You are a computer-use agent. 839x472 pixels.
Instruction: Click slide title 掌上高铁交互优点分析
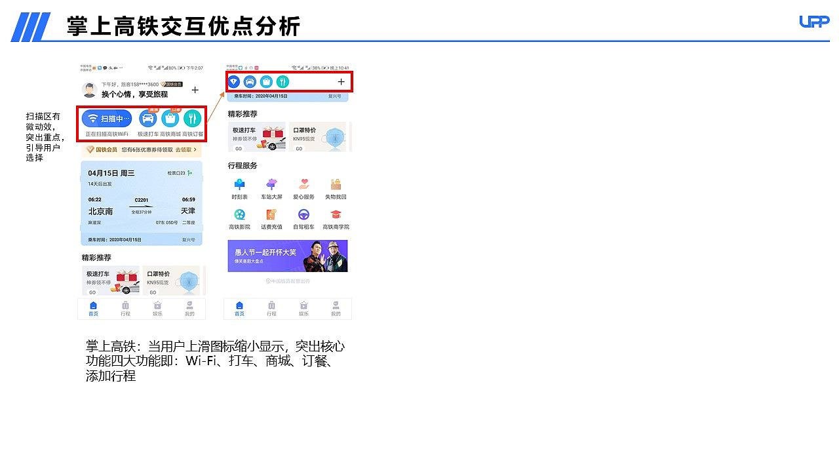(x=184, y=26)
